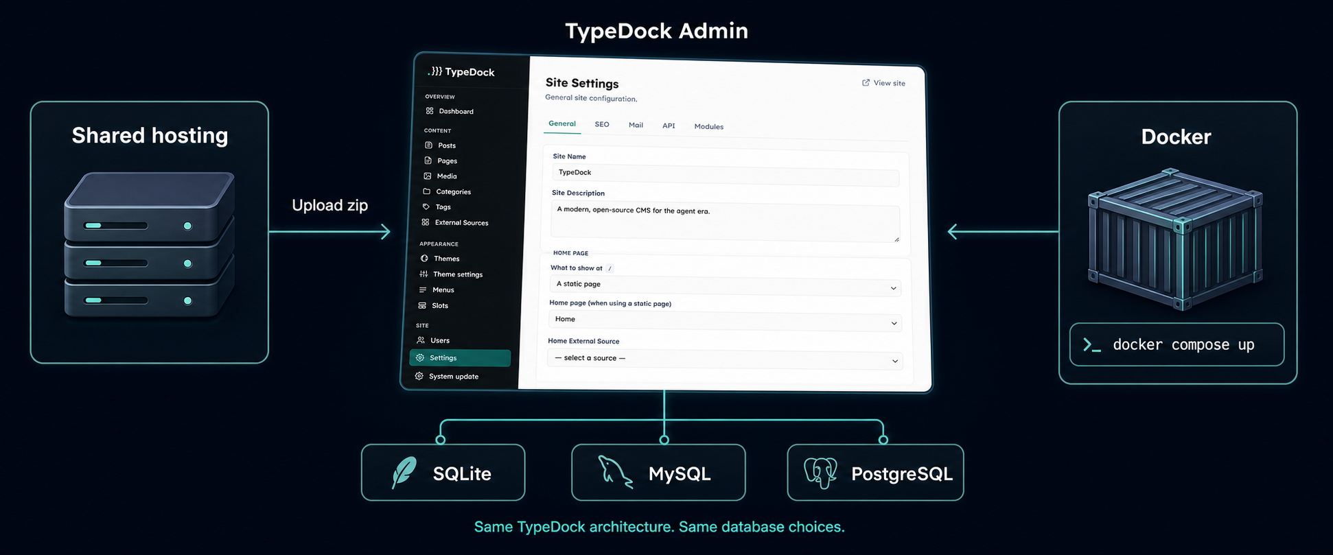Select the API tab

pyautogui.click(x=669, y=126)
